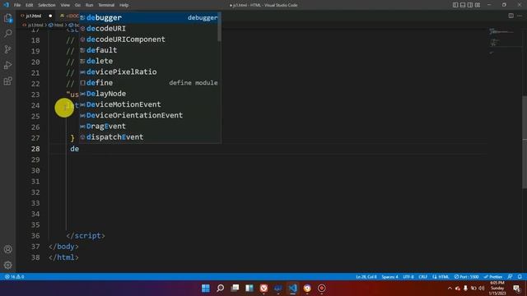Pick the delete keyword suggestion
The image size is (527, 296).
coord(149,61)
